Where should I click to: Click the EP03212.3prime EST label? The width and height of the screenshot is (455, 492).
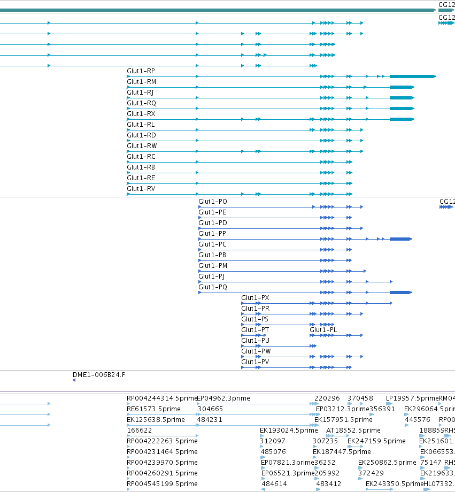(x=342, y=409)
